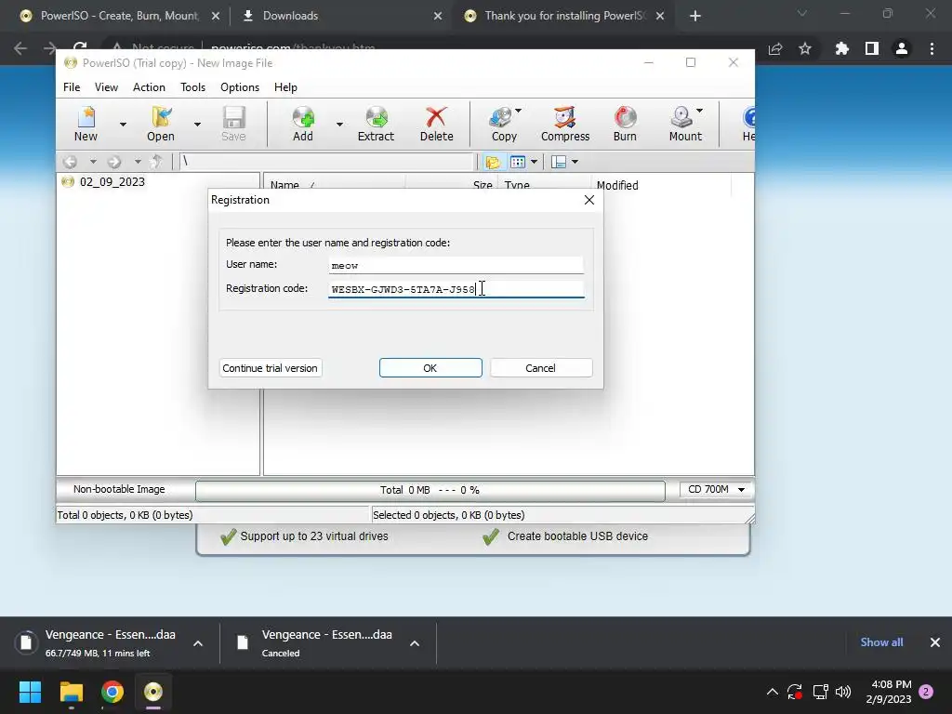Click the PowerISO taskbar icon

(x=153, y=692)
